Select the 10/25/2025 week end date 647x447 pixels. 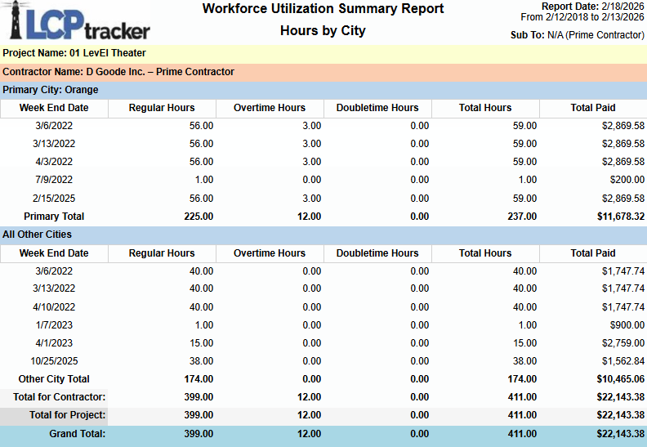54,361
